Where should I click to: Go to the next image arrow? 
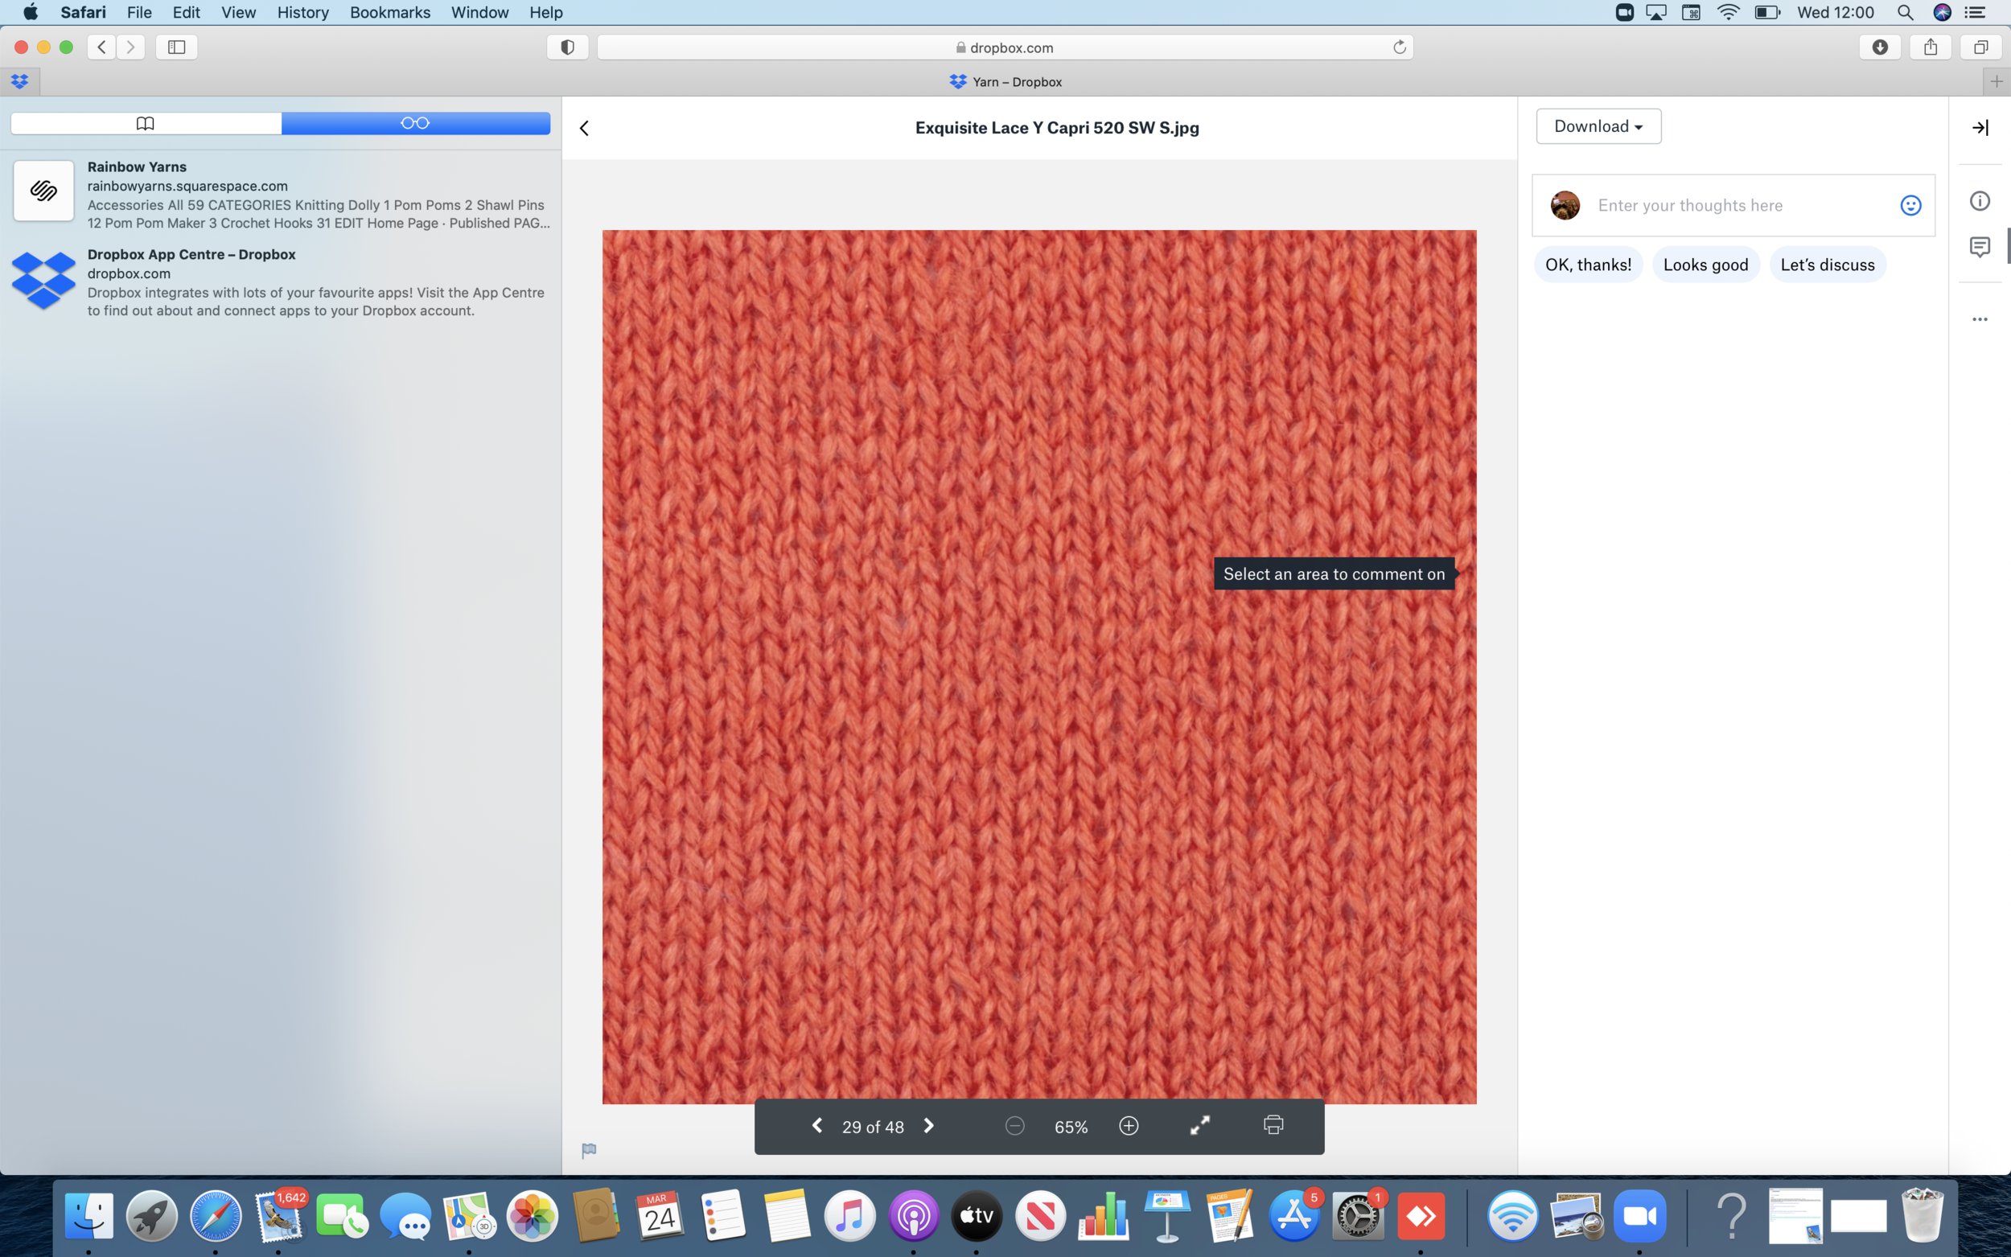928,1126
